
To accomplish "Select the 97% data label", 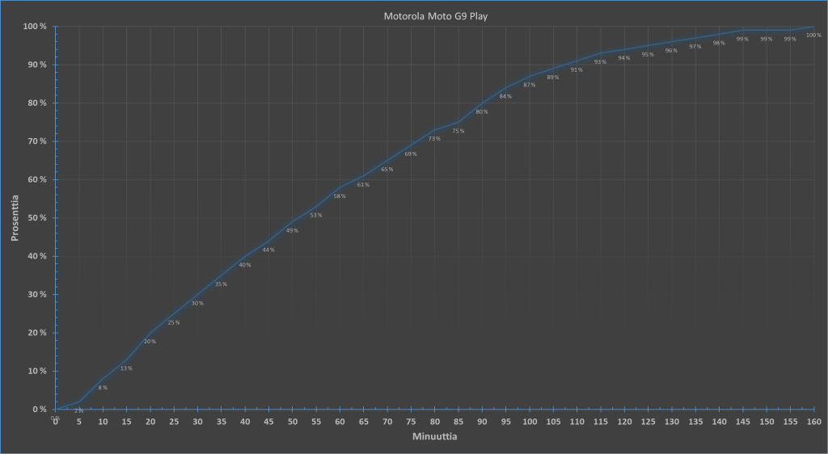I will click(x=695, y=47).
